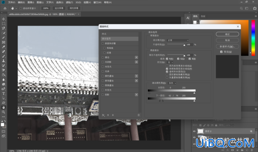The height and width of the screenshot is (152, 258).
Task: Click the Home icon in options bar
Action: pos(5,8)
